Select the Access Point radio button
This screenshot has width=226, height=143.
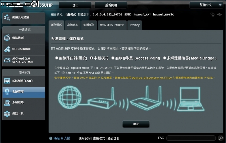point(113,58)
